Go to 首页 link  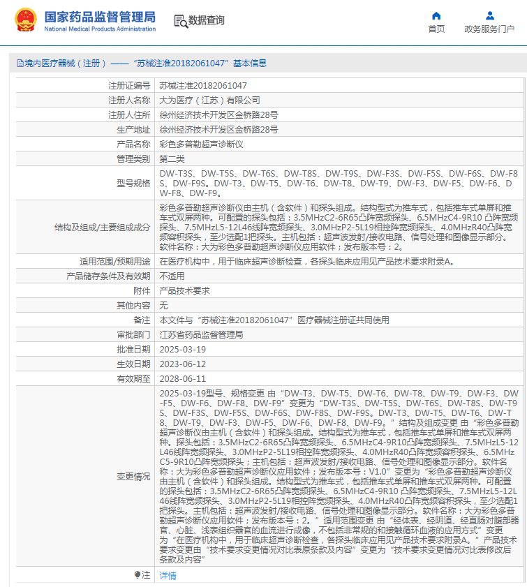click(x=436, y=29)
